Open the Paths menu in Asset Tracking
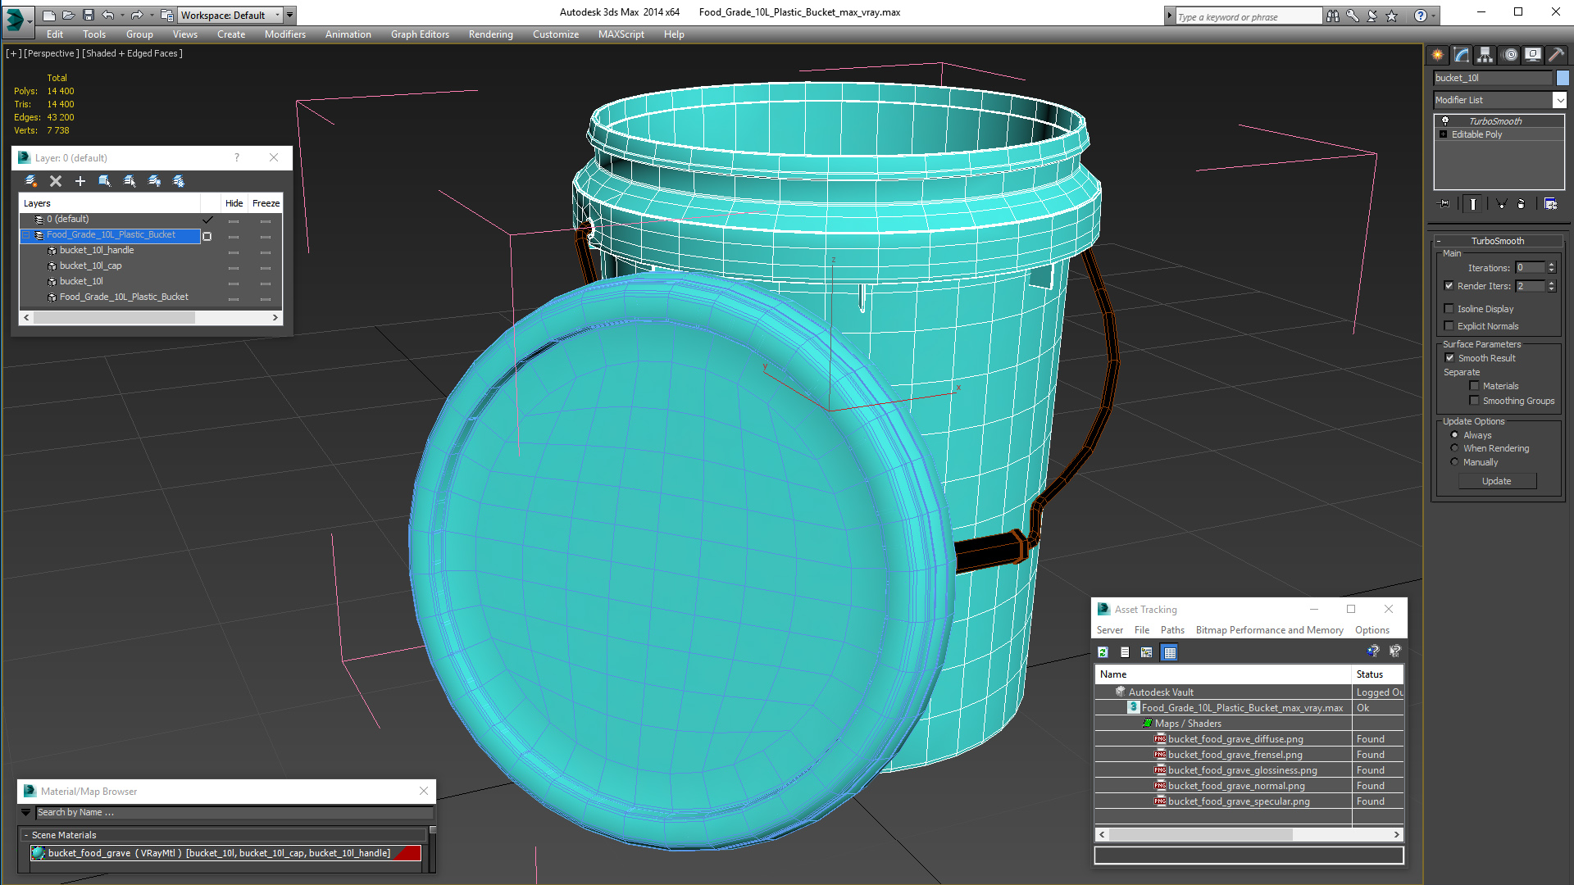This screenshot has width=1574, height=885. pos(1172,630)
